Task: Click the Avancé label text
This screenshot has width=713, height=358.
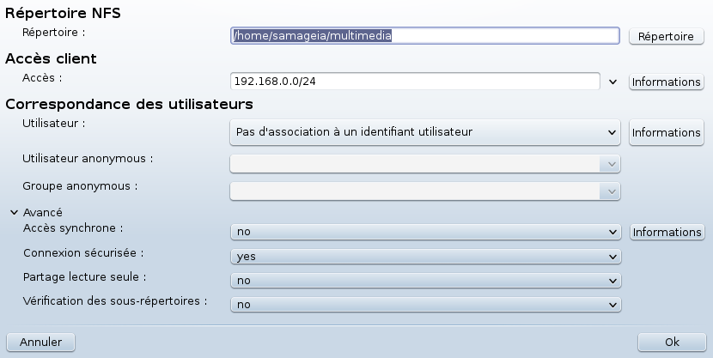Action: (x=42, y=212)
